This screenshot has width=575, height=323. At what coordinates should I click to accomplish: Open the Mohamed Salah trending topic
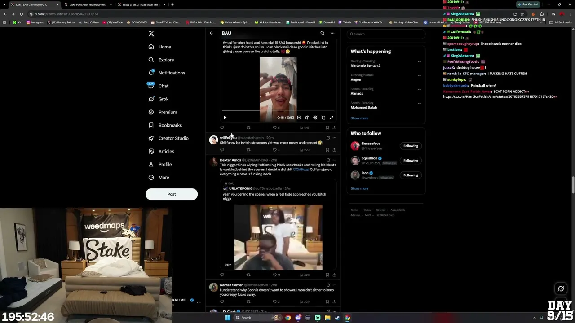[x=364, y=108]
